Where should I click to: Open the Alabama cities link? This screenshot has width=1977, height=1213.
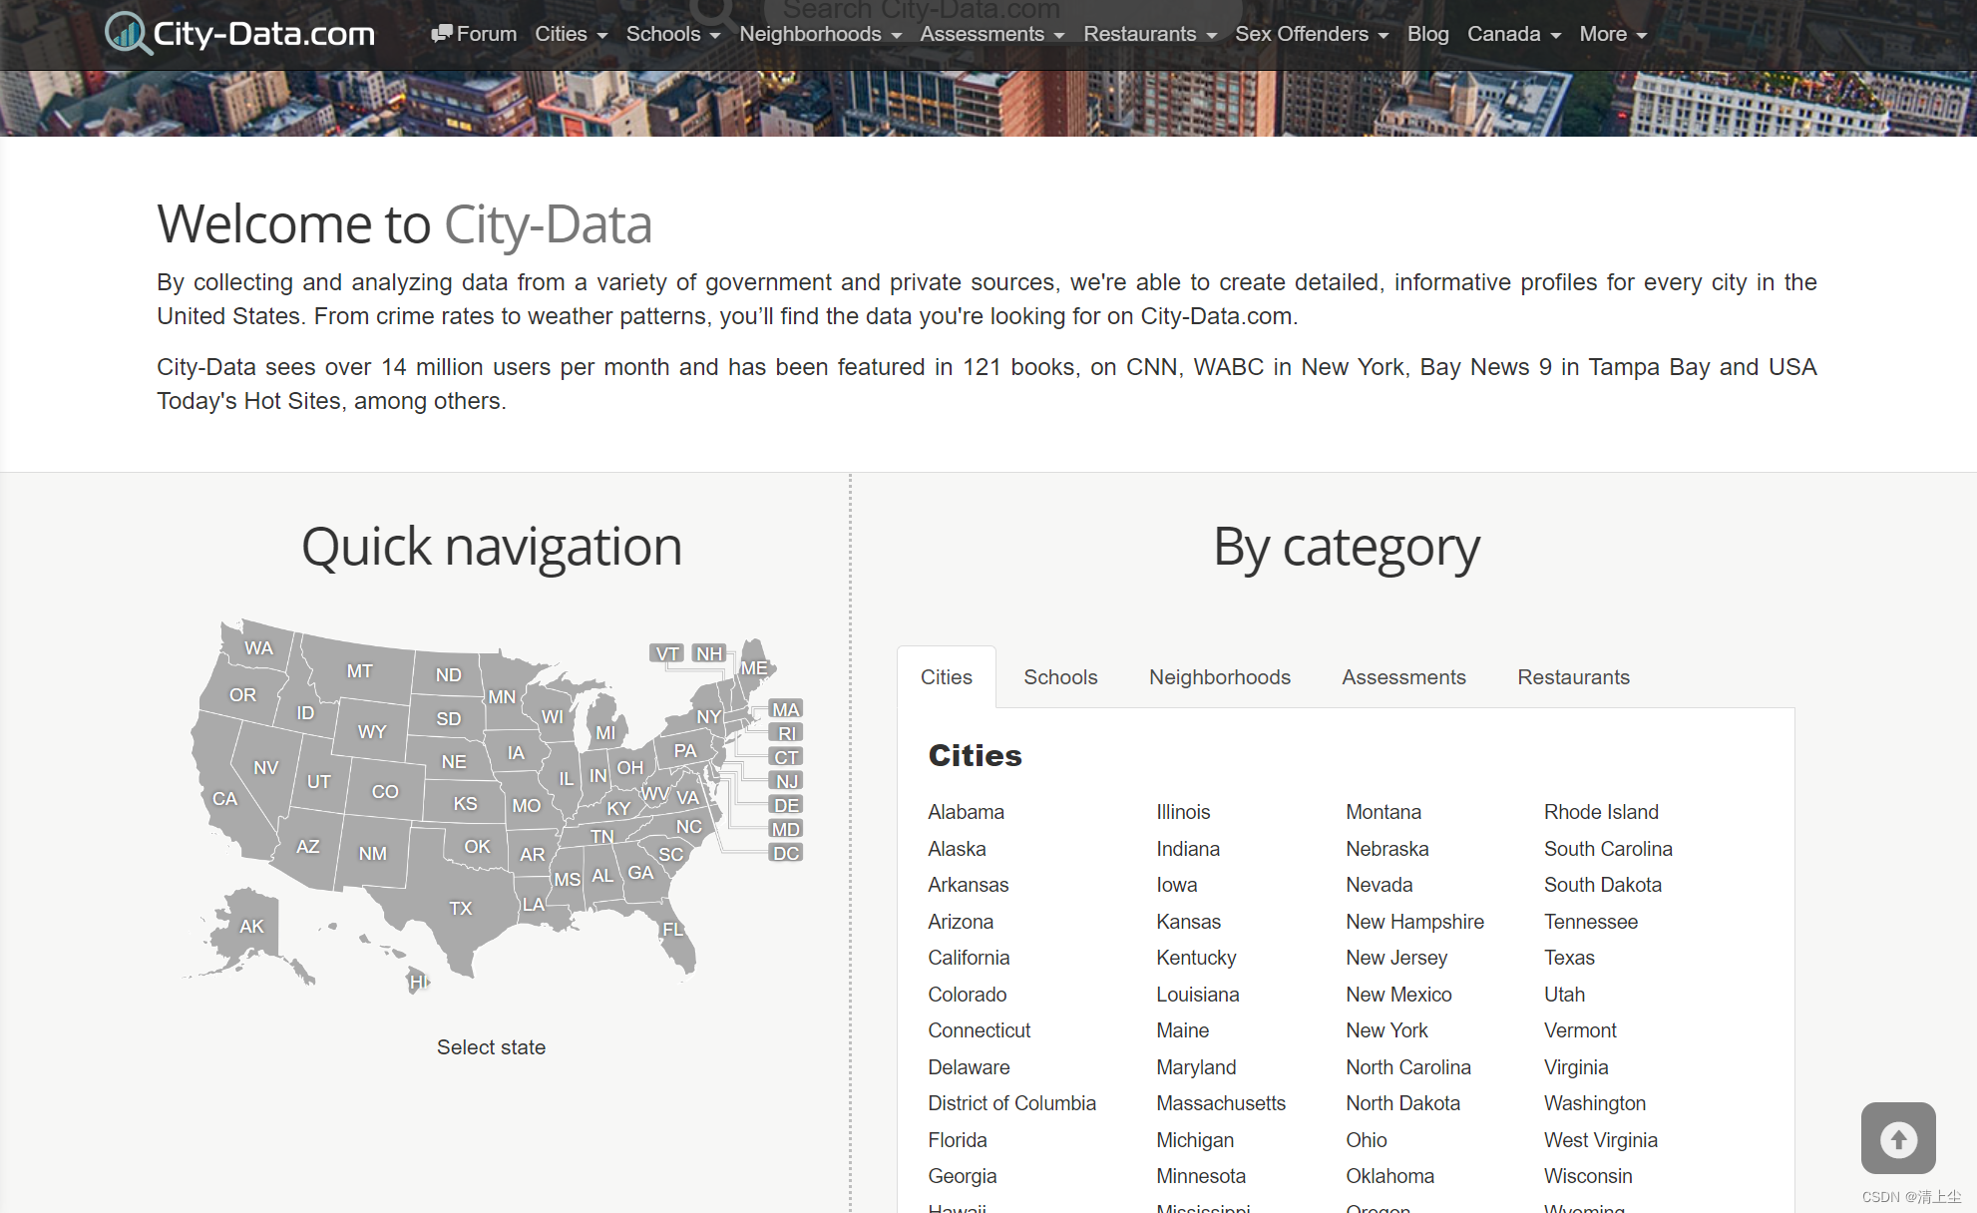click(x=966, y=812)
